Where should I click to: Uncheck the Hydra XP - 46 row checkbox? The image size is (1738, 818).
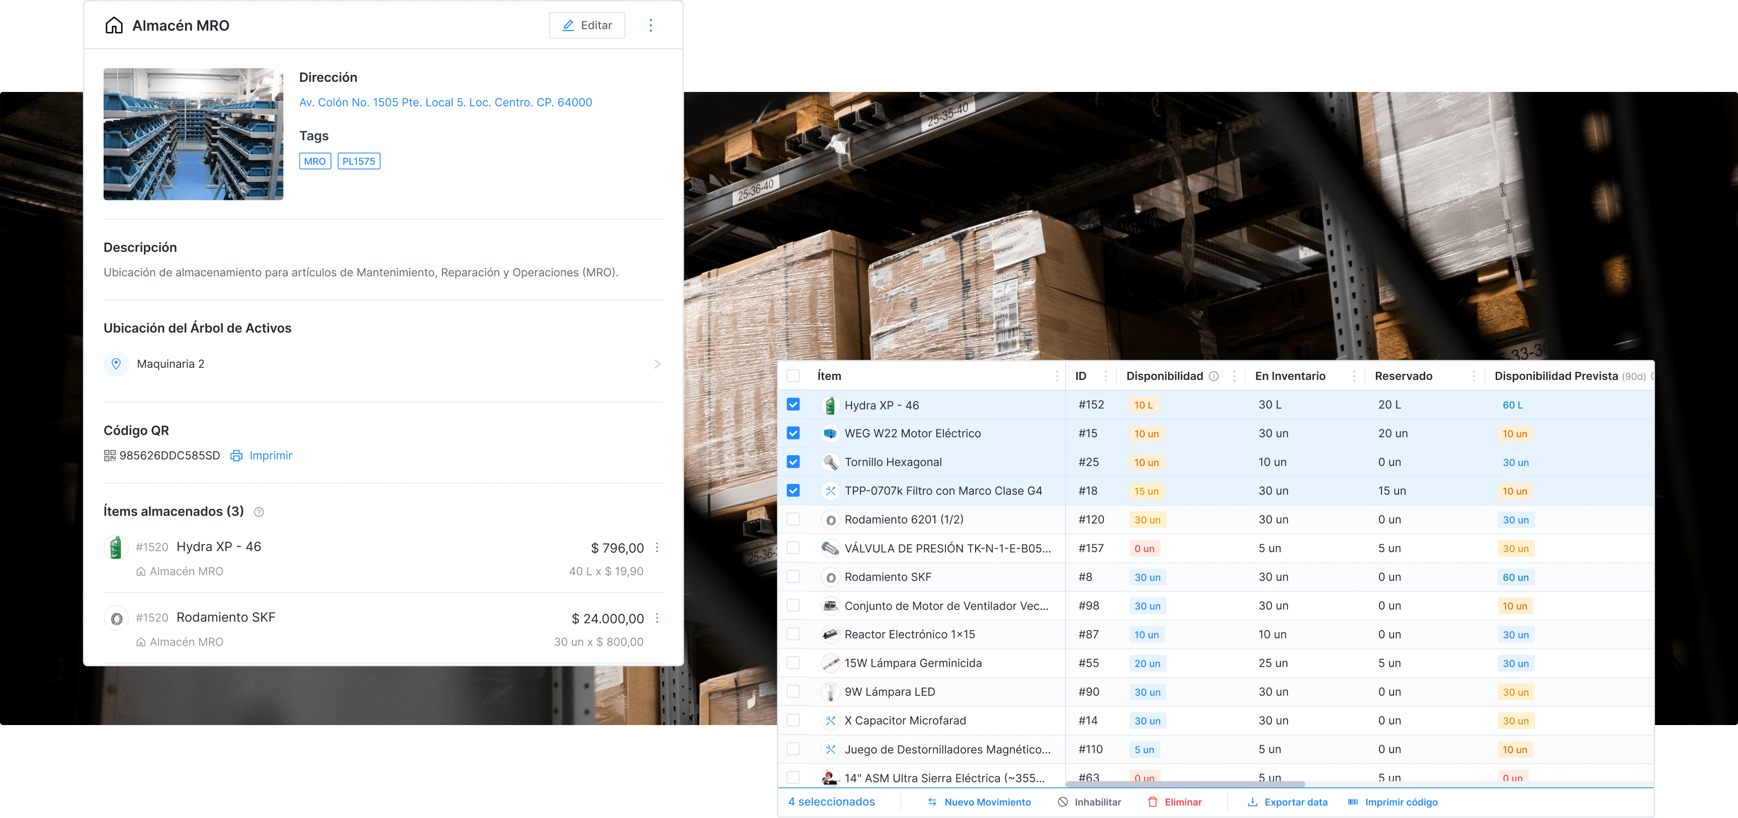point(794,404)
